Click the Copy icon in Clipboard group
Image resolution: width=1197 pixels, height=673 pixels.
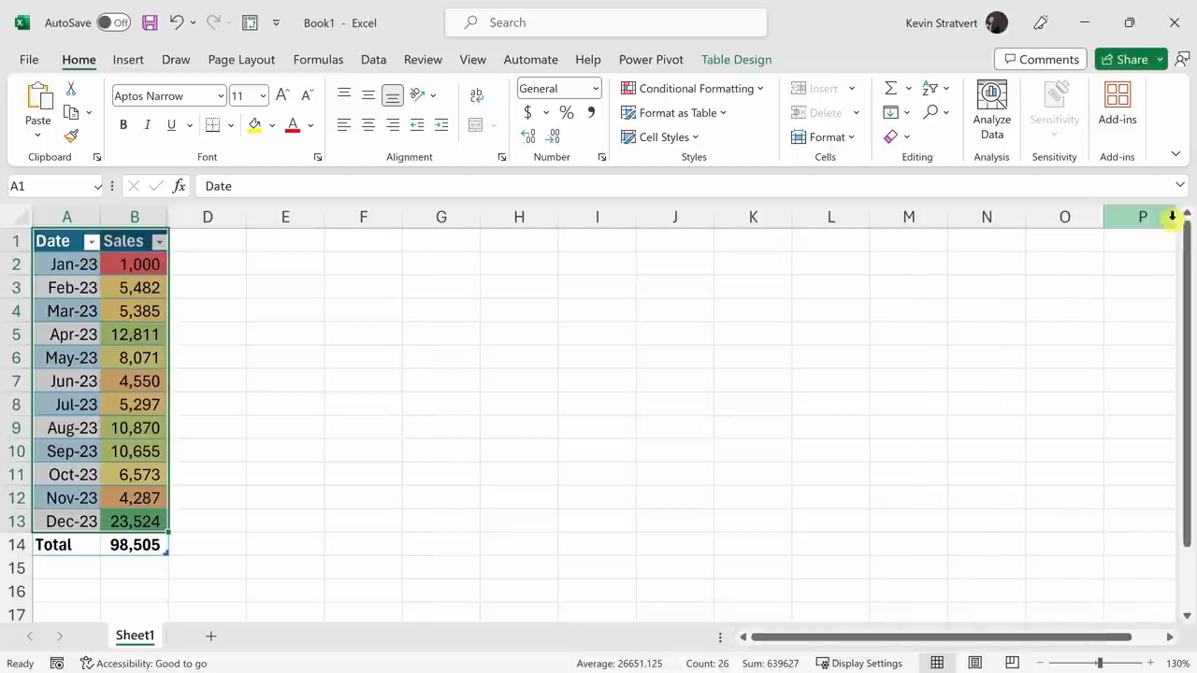coord(71,112)
